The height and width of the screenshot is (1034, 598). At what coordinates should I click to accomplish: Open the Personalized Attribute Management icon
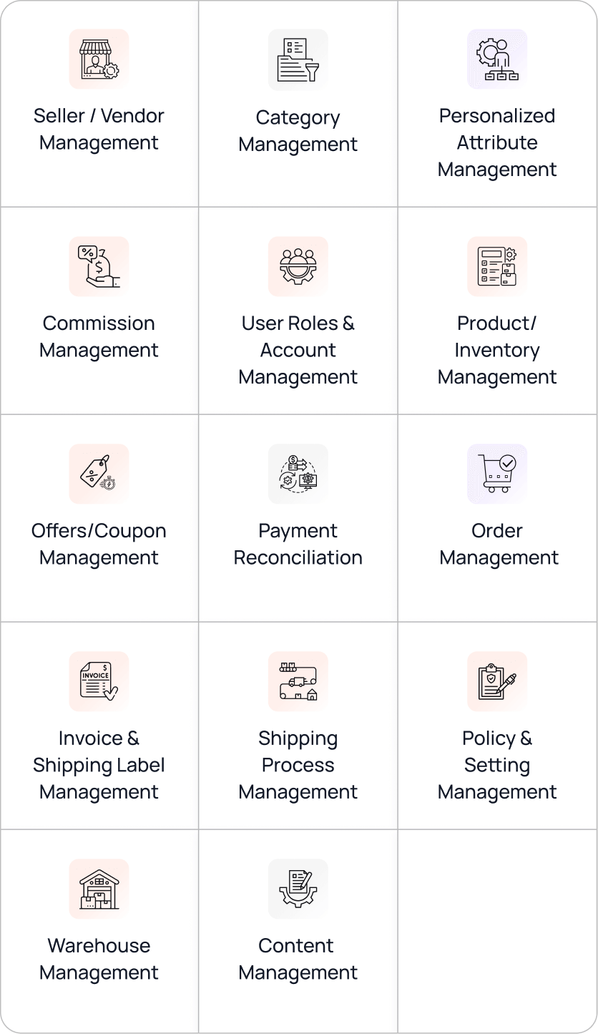point(497,59)
